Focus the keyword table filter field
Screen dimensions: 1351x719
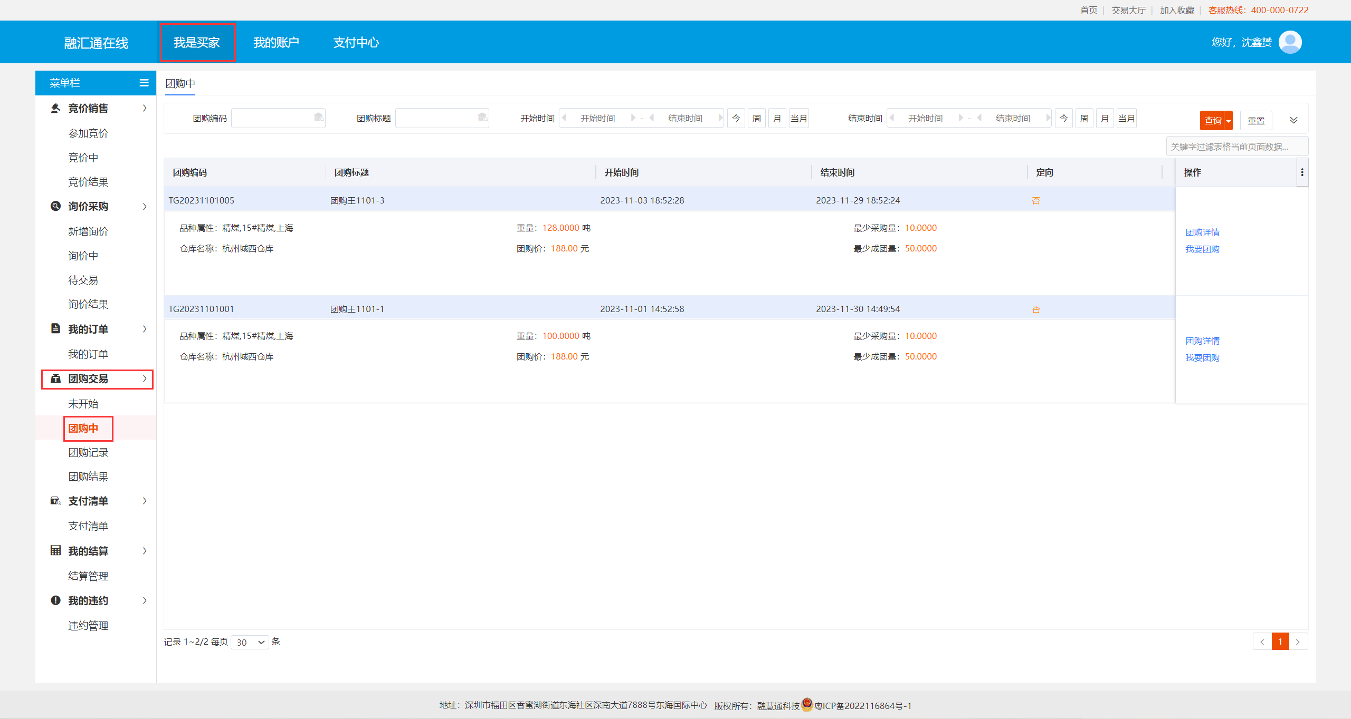(1237, 147)
